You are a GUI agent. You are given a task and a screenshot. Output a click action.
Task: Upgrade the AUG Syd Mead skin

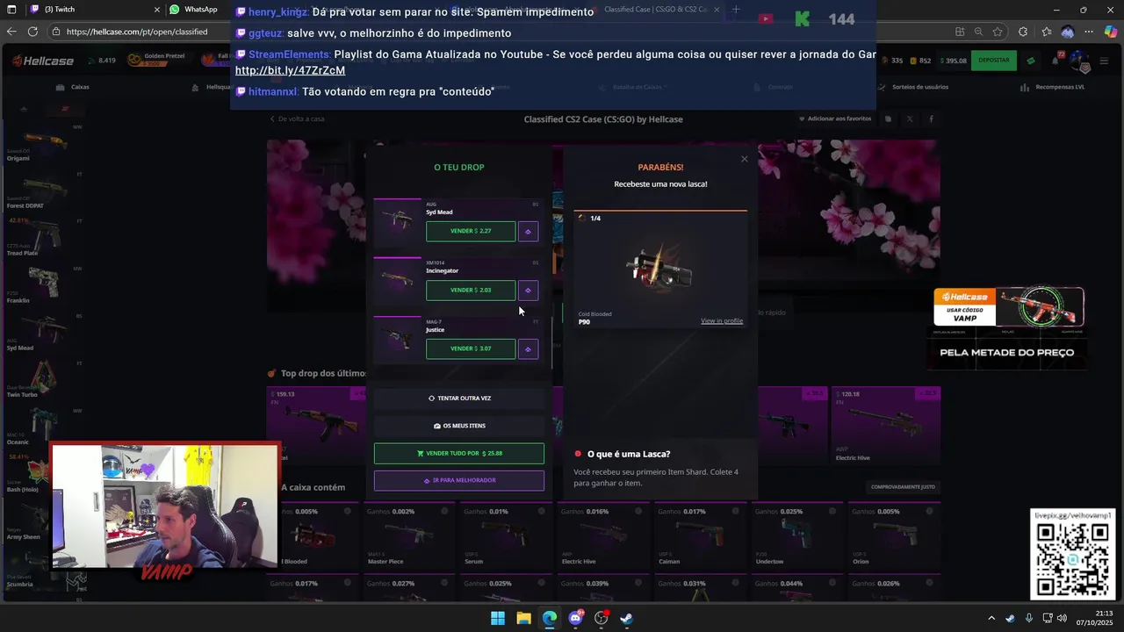pyautogui.click(x=528, y=232)
